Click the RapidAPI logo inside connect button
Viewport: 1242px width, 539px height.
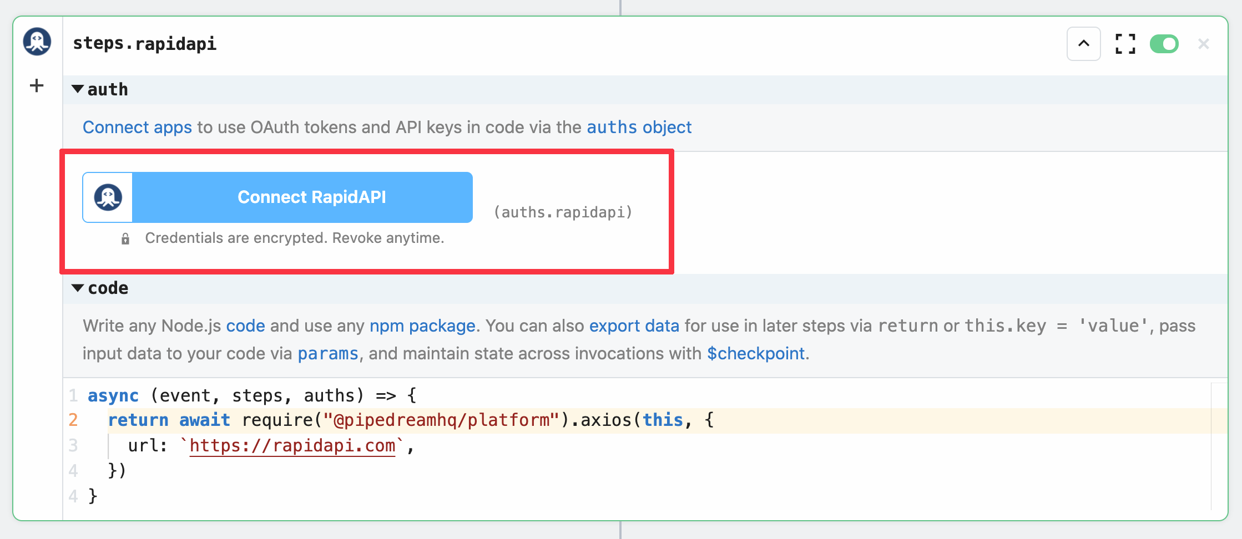click(x=108, y=197)
